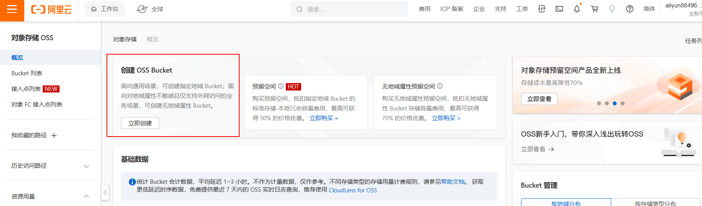Image resolution: width=702 pixels, height=206 pixels.
Task: Open the hamburger main menu
Action: [12, 9]
